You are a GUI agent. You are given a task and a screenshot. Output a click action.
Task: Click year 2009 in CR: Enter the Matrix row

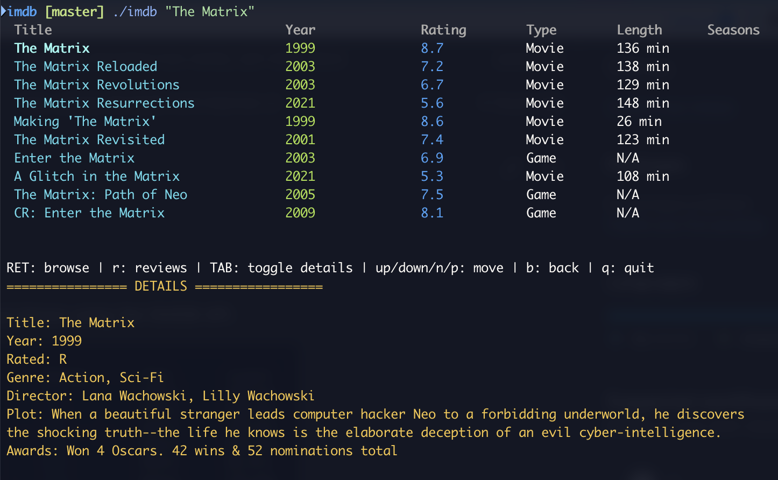(x=300, y=213)
